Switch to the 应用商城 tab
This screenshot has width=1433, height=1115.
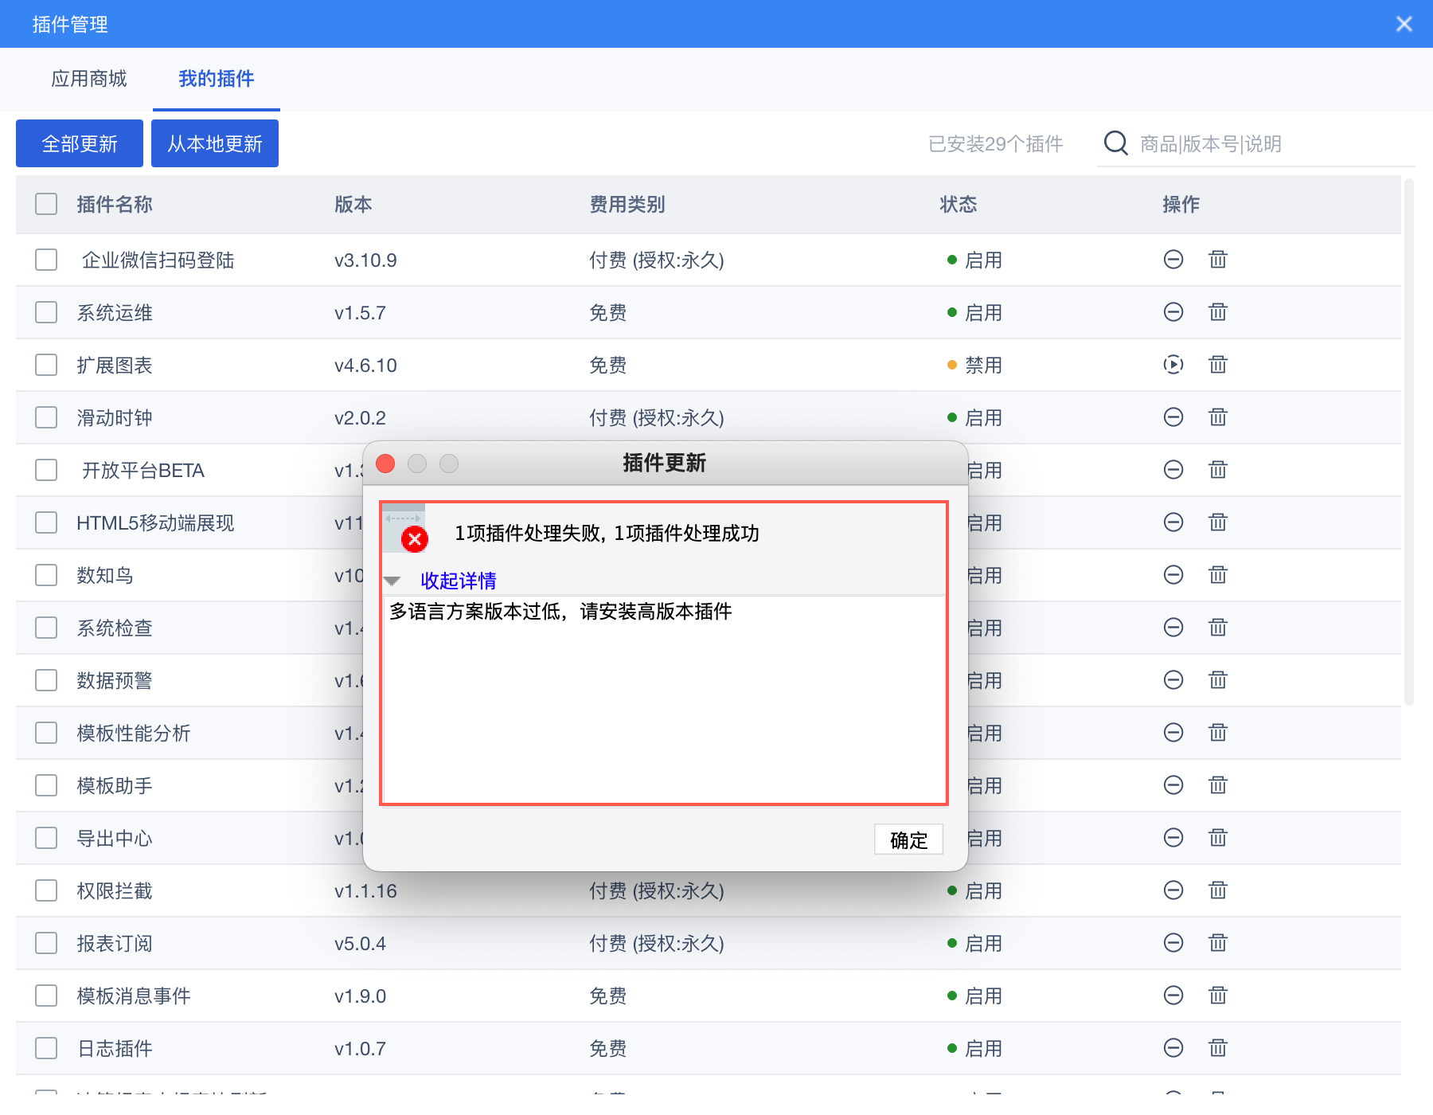[89, 79]
